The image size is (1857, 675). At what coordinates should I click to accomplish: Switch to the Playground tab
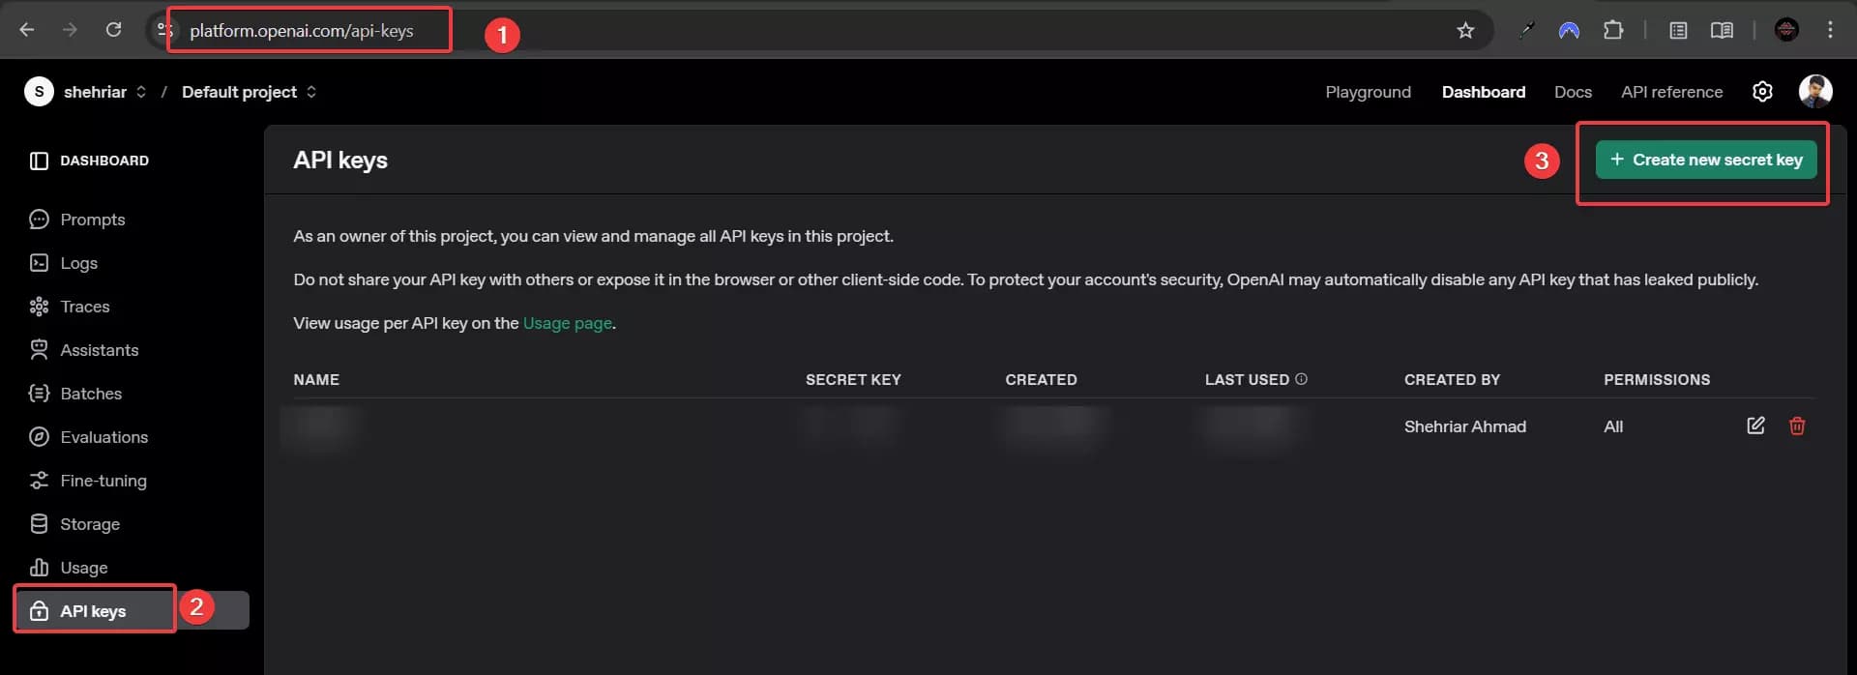1368,92
